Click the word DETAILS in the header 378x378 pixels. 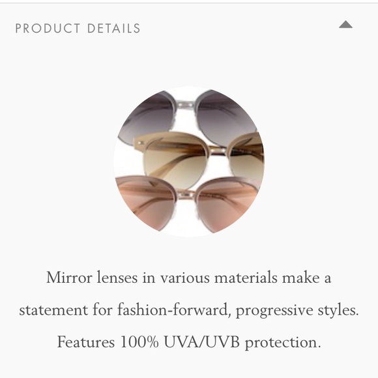[x=114, y=28]
